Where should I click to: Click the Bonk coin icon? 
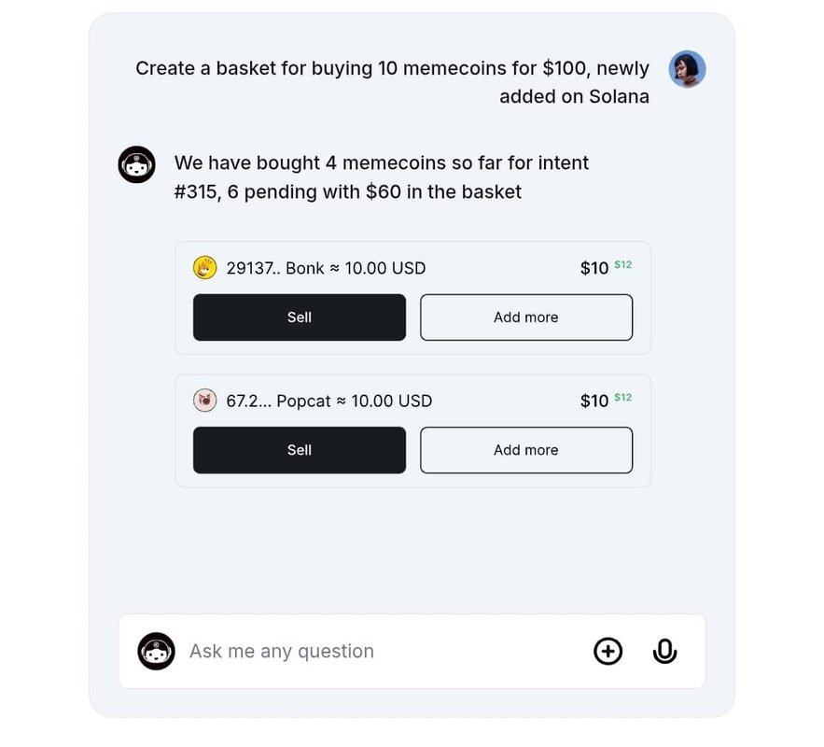[205, 268]
